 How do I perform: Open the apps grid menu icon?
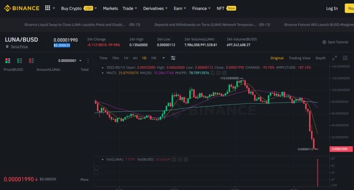[x=47, y=8]
